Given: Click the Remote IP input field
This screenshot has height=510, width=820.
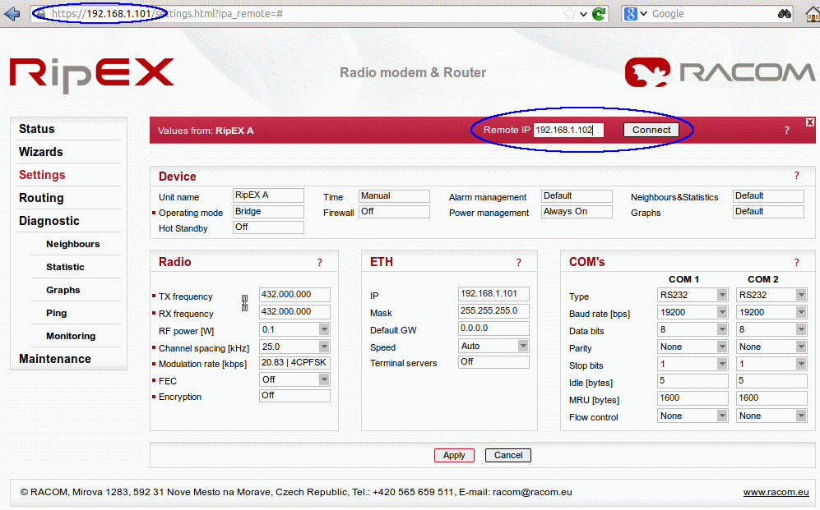Looking at the screenshot, I should [x=568, y=130].
